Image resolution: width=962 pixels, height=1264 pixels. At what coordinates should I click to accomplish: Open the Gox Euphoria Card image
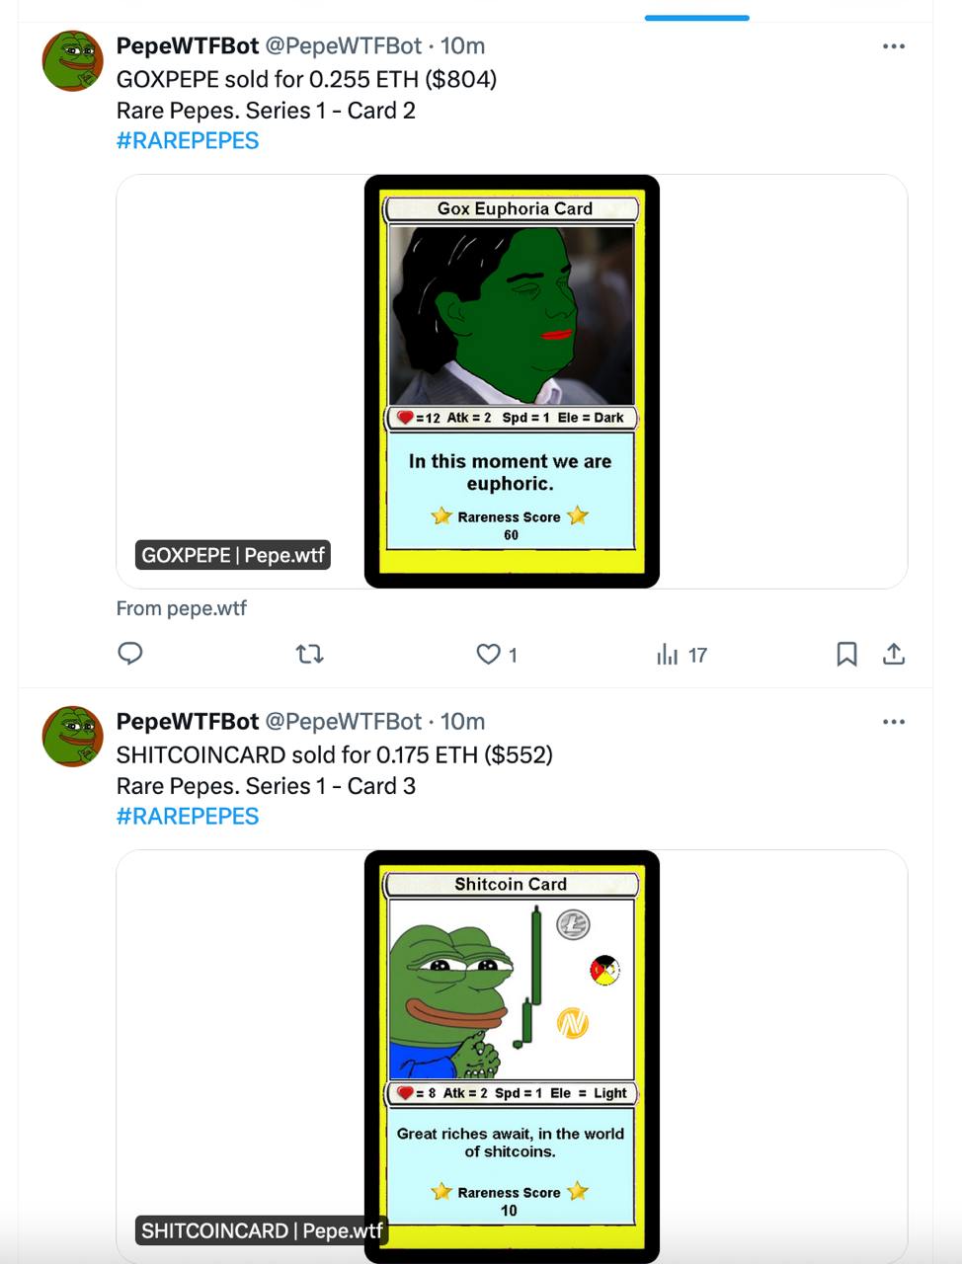(x=512, y=381)
